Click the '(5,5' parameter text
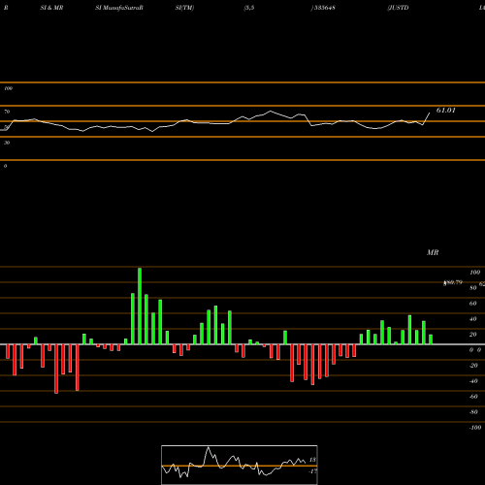Viewport: 485px width, 485px height. (x=249, y=8)
